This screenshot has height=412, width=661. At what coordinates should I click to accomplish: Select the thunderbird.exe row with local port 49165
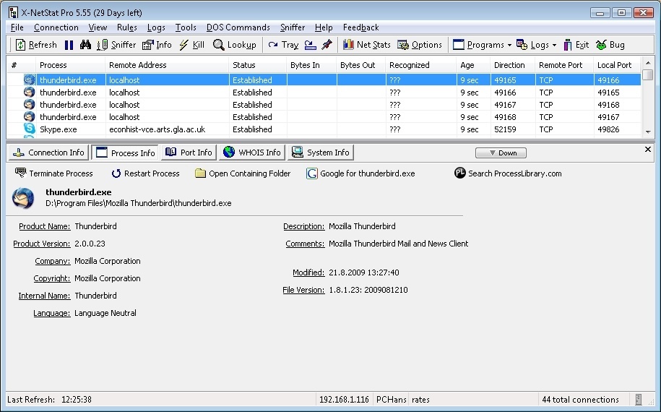click(324, 93)
